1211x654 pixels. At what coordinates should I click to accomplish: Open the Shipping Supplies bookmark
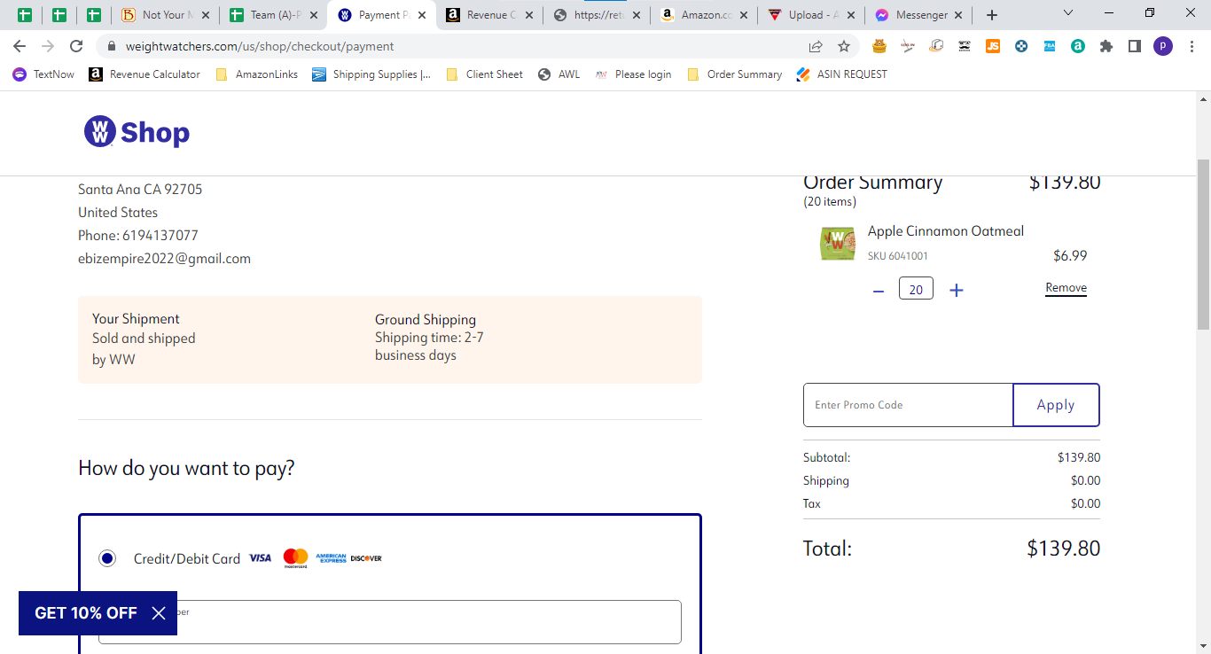click(371, 74)
